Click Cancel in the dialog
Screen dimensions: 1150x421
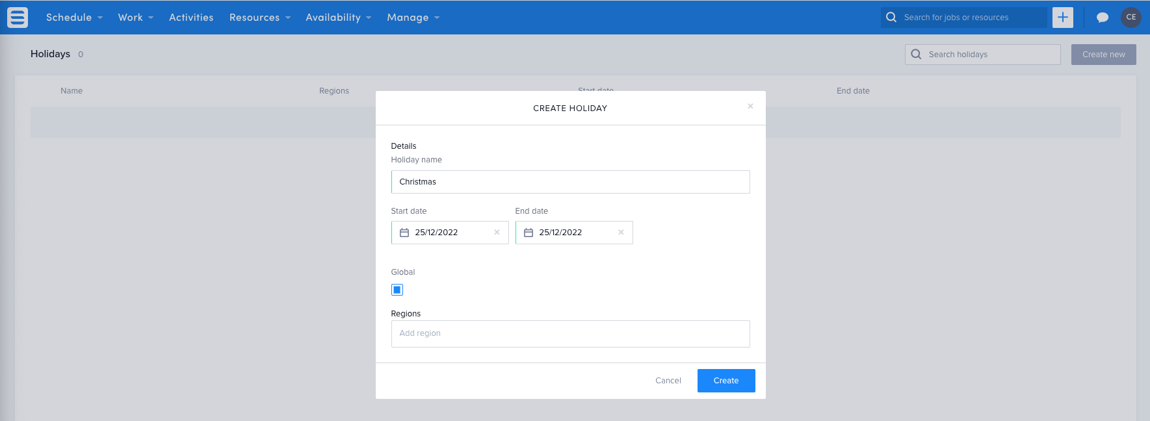click(x=668, y=381)
